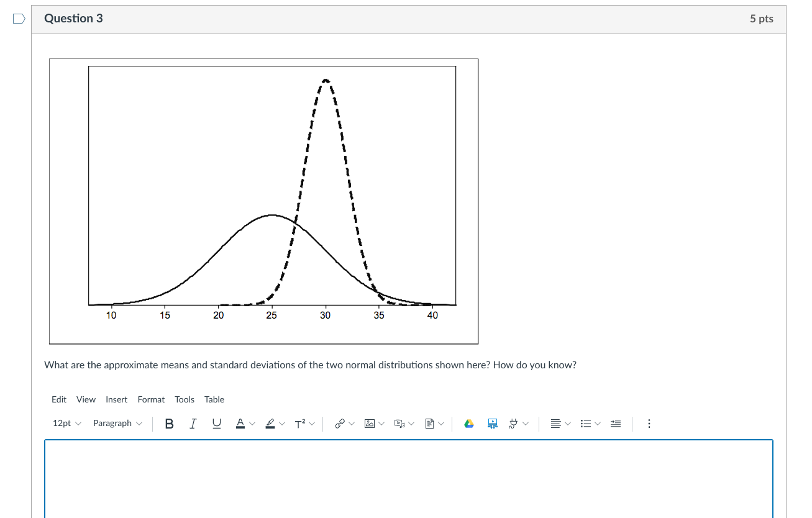Open Google Drive from the toolbar
812x518 pixels.
click(469, 423)
